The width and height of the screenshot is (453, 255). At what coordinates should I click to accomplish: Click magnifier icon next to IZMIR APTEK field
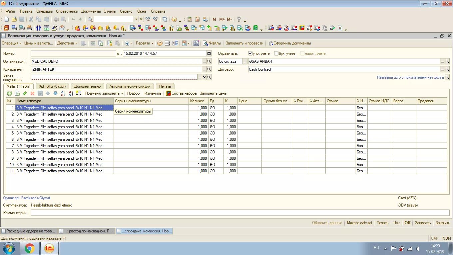coord(209,69)
